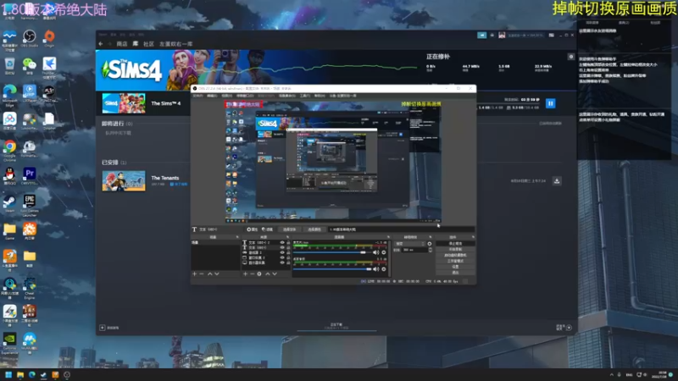Pop out the Scene Transitions dock
This screenshot has height=381, width=678.
tap(431, 237)
